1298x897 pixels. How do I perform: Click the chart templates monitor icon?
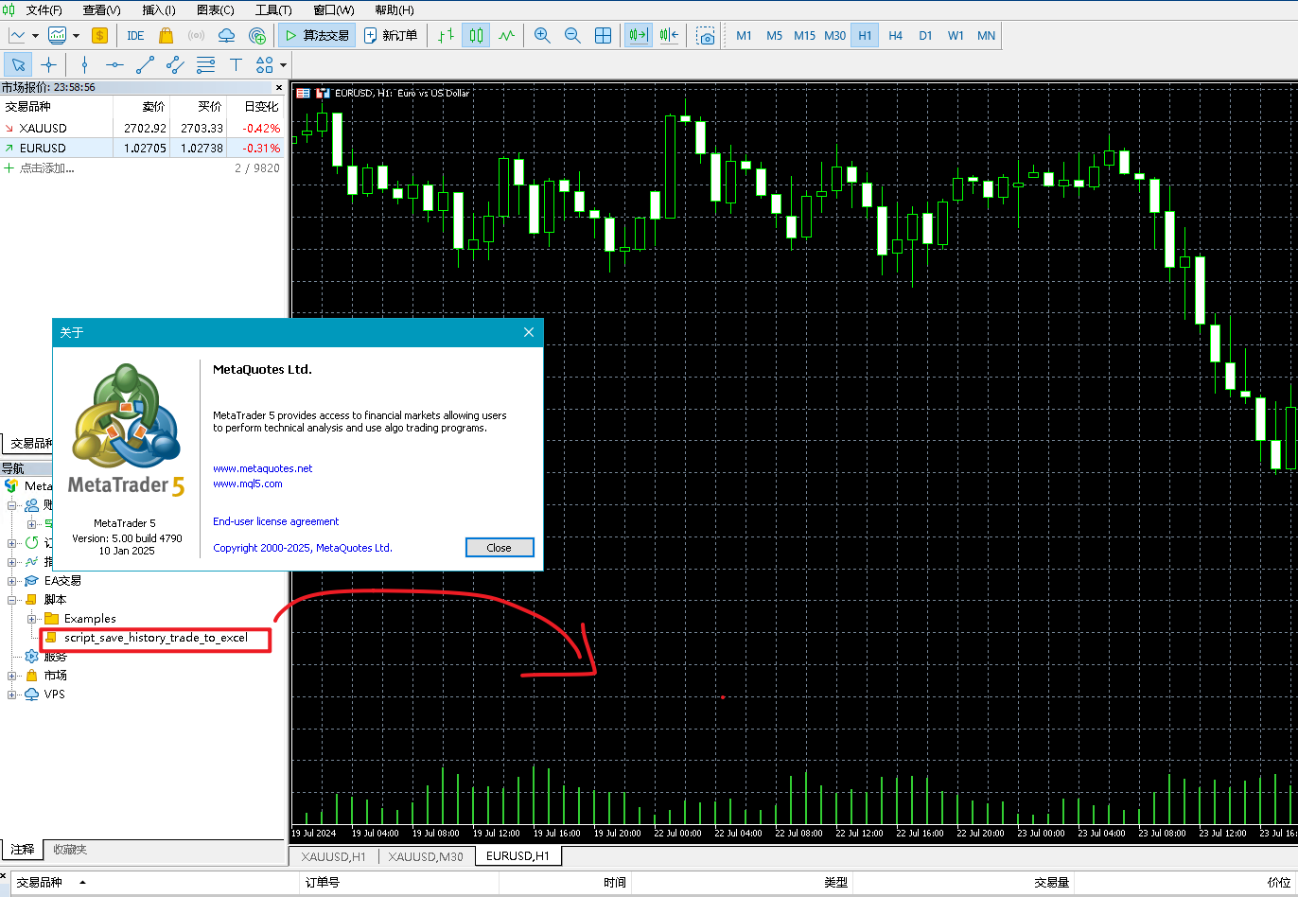[x=58, y=36]
